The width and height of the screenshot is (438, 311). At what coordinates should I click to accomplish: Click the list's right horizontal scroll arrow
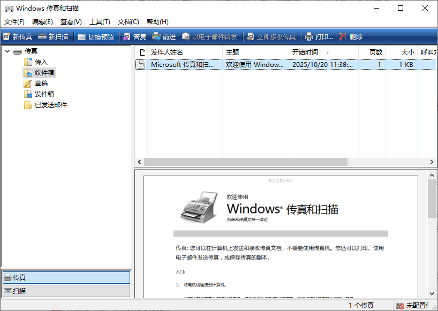[x=432, y=162]
